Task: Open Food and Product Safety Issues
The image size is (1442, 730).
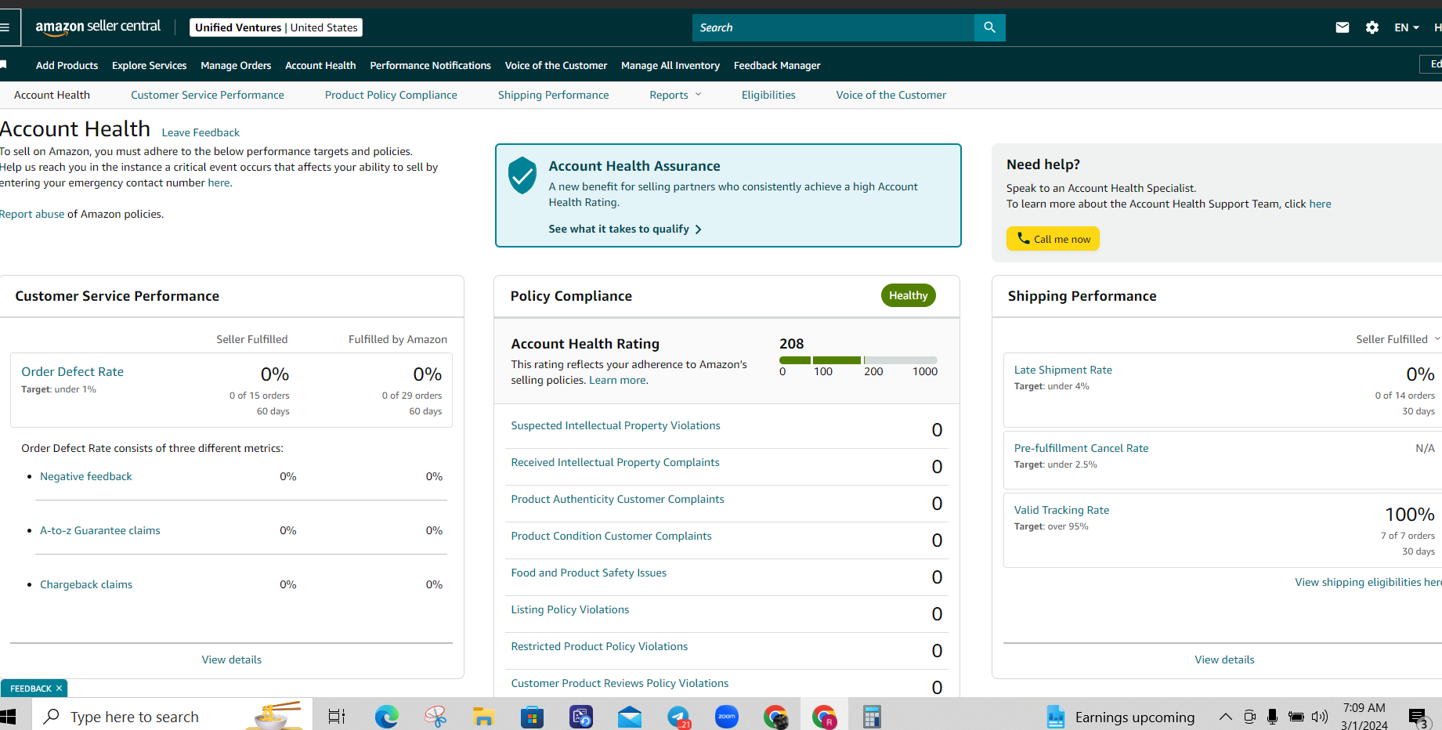Action: tap(589, 573)
